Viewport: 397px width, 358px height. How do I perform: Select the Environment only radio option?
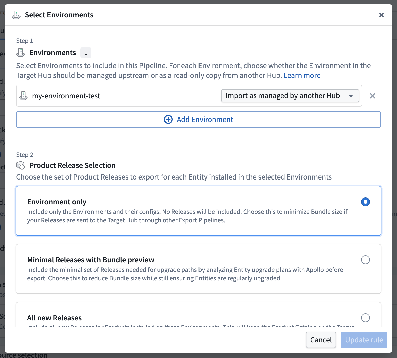(365, 202)
